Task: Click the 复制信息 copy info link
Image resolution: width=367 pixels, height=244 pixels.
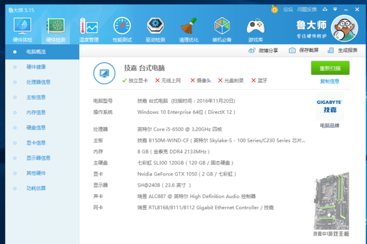Action: (330, 82)
